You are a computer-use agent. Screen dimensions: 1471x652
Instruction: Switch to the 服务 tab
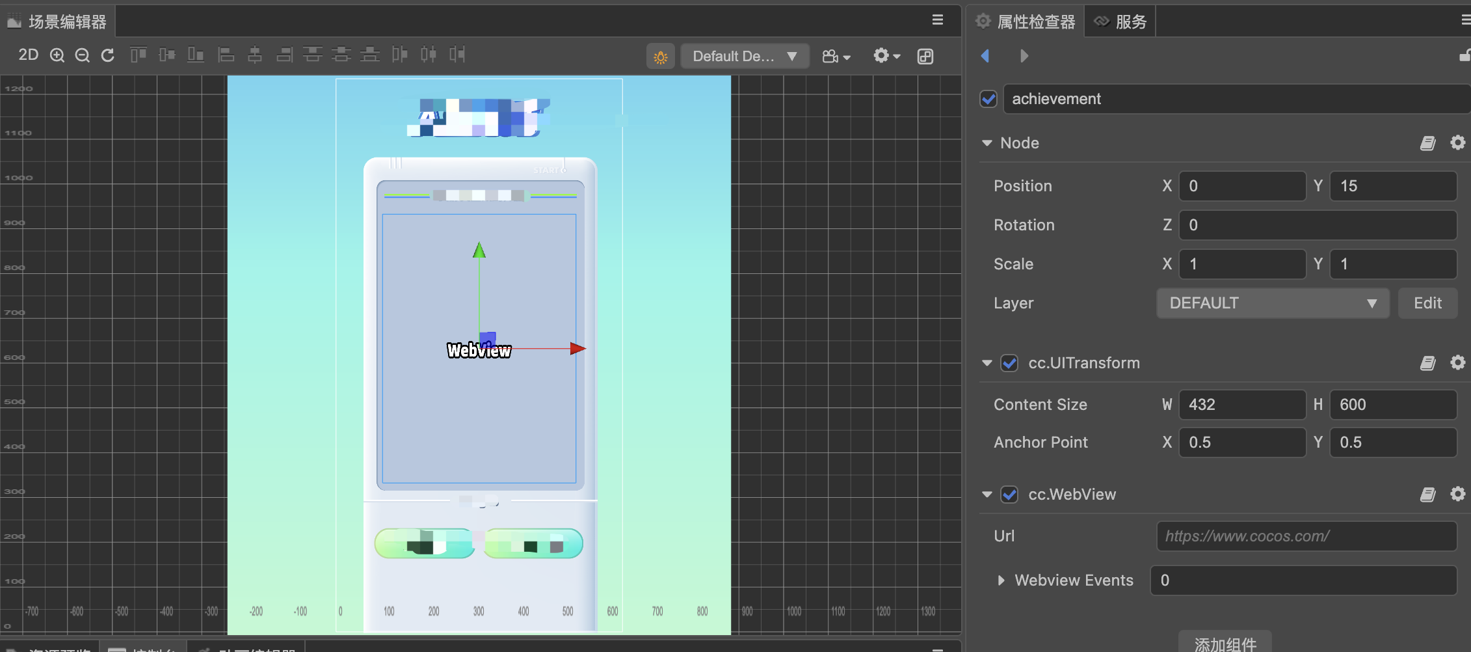pyautogui.click(x=1120, y=21)
